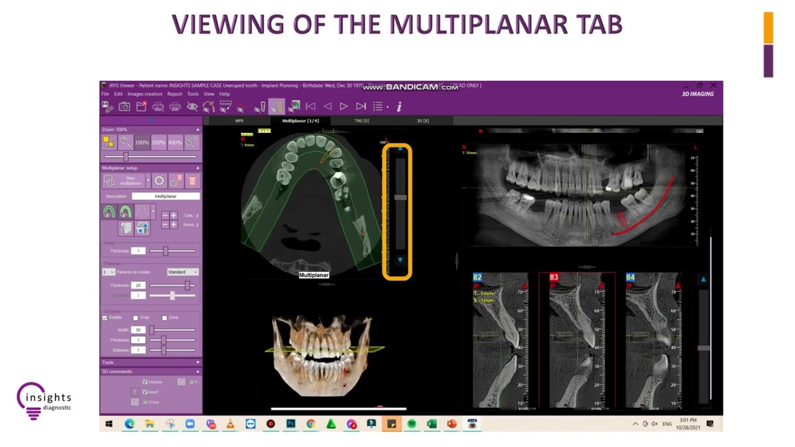Switch to the MPR tab
This screenshot has height=447, width=795.
tap(239, 120)
